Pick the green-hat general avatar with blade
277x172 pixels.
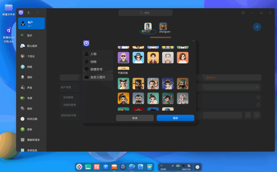183,83
